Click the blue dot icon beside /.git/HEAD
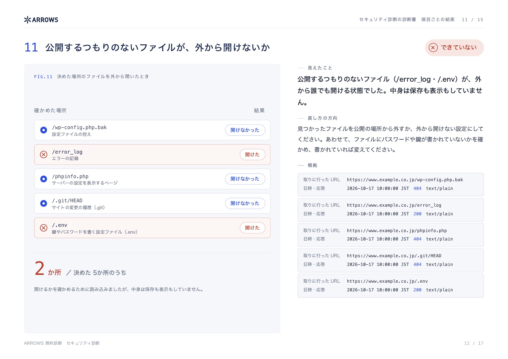 pyautogui.click(x=44, y=203)
